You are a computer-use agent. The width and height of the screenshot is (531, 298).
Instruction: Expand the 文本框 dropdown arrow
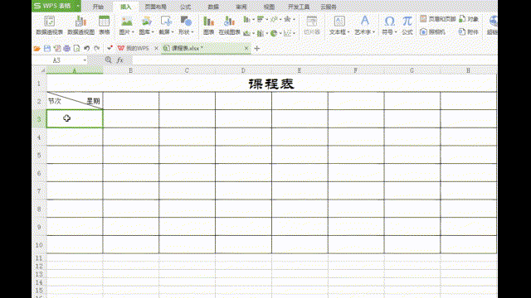348,32
